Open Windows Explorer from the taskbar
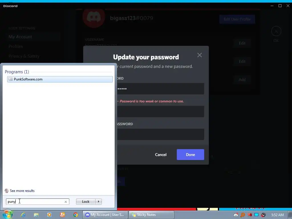The image size is (292, 219). click(x=36, y=215)
